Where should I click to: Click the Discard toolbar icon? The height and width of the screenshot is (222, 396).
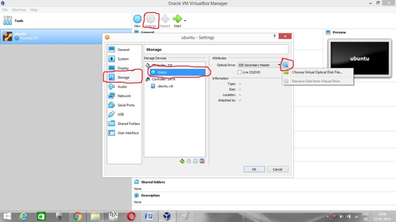(165, 21)
